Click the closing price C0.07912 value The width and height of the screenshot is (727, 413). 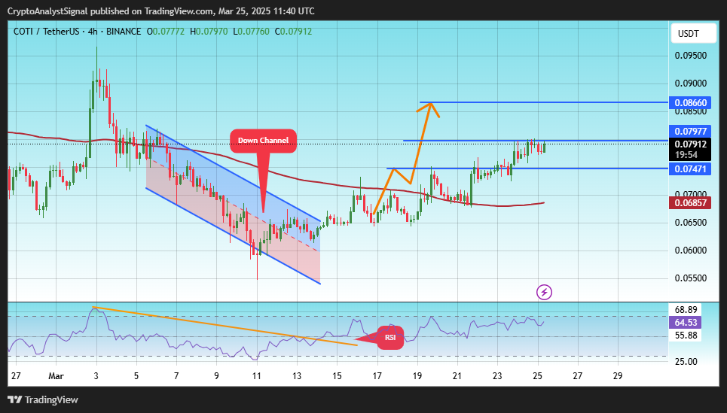click(294, 32)
